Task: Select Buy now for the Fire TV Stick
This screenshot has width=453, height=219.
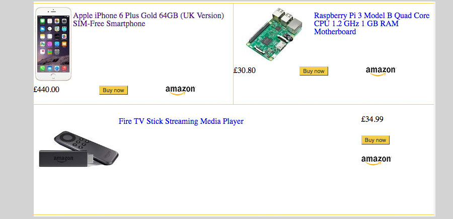Action: 375,140
